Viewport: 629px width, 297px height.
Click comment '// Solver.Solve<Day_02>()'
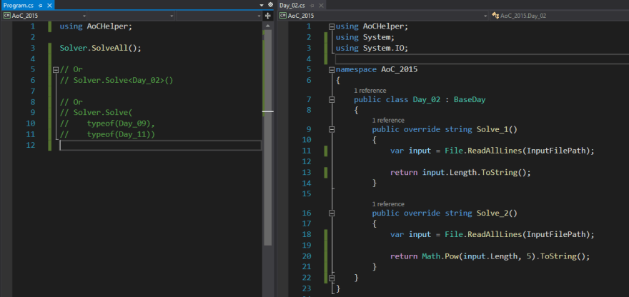click(117, 80)
